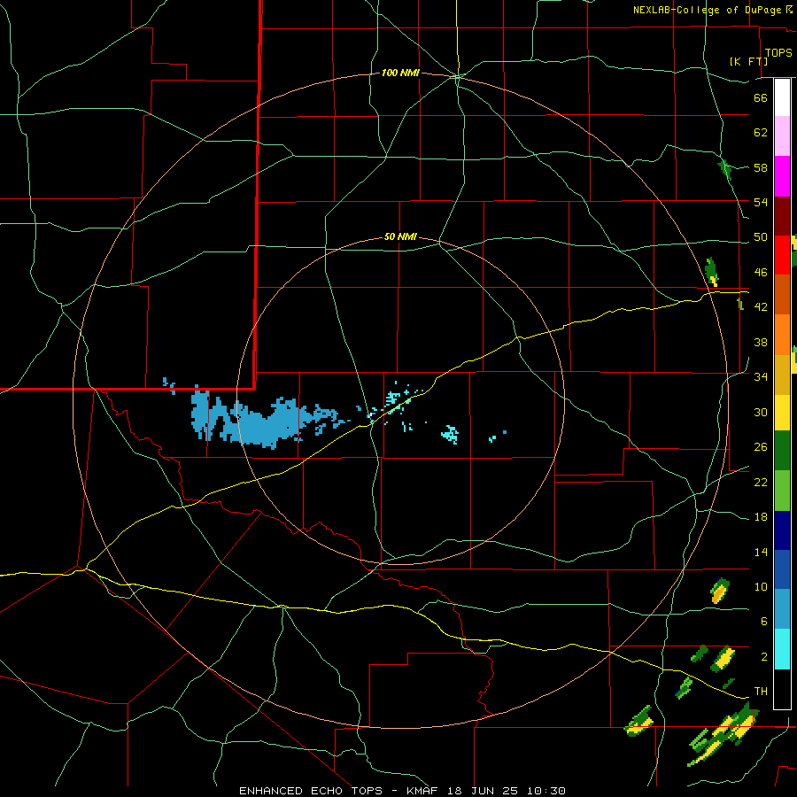Click the 22 legend value
The image size is (797, 797).
[x=761, y=482]
